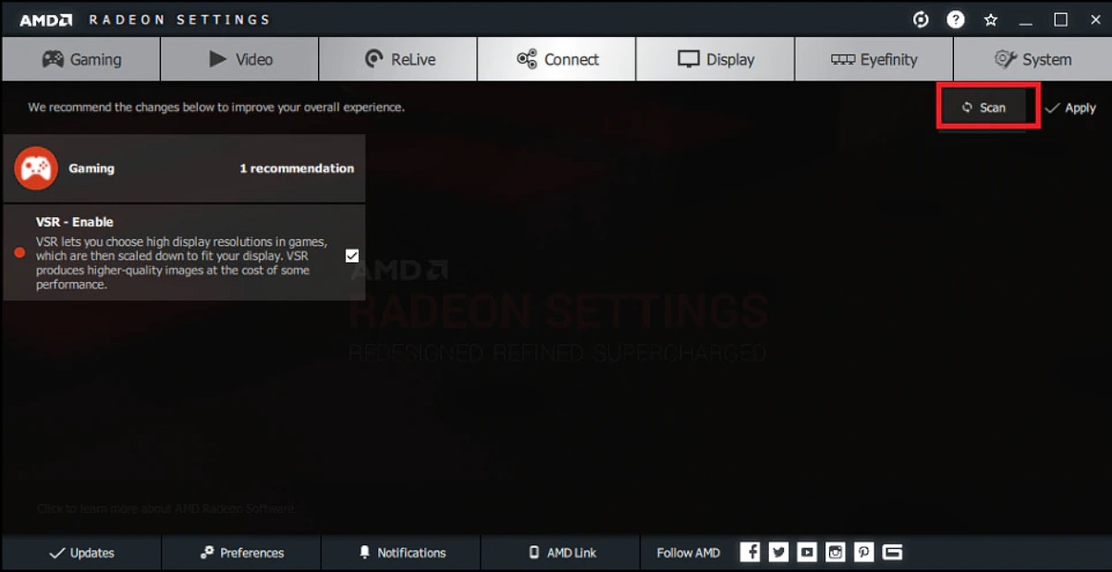The width and height of the screenshot is (1112, 572).
Task: Open AMD's Facebook page icon
Action: pyautogui.click(x=751, y=552)
